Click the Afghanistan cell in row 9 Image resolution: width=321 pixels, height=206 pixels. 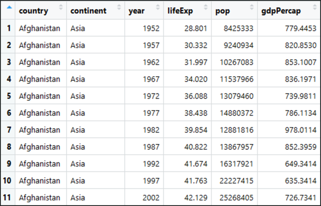tap(39, 164)
